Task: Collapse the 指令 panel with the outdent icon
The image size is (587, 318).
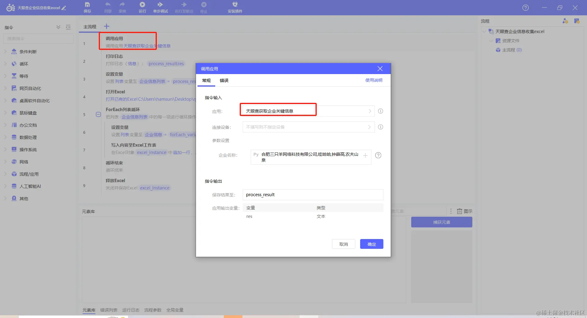Action: [x=68, y=27]
